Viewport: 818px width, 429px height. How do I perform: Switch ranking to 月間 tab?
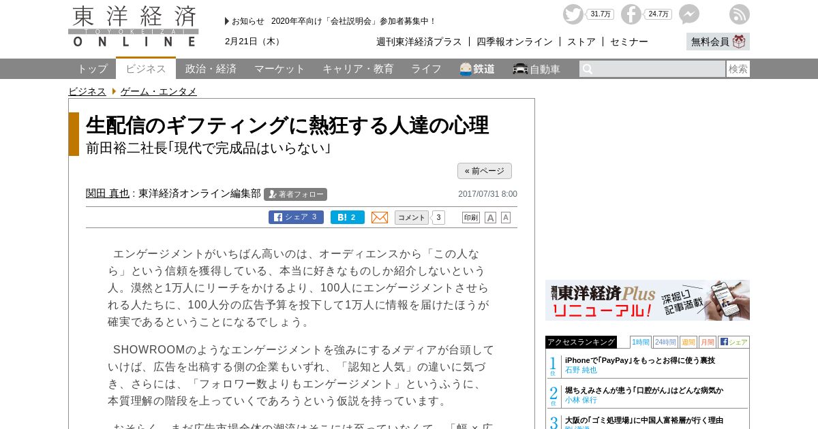(708, 342)
